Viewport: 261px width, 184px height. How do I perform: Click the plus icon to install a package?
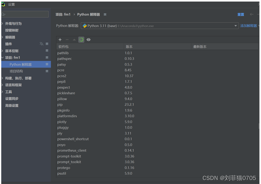tap(60, 40)
